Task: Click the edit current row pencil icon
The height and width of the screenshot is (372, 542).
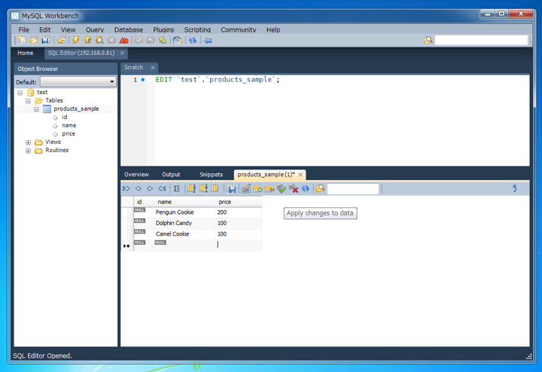Action: coord(245,188)
